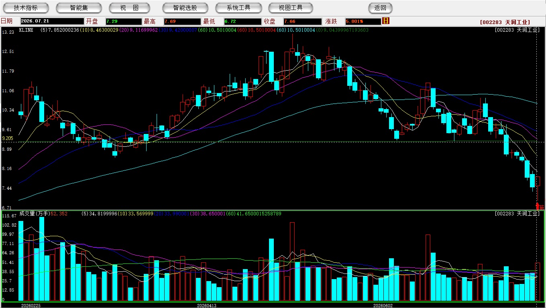Click the date field 2026.07.21
546x308 pixels.
[52, 21]
